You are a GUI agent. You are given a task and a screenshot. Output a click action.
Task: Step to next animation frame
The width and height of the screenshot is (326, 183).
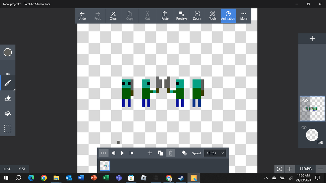[x=131, y=153]
